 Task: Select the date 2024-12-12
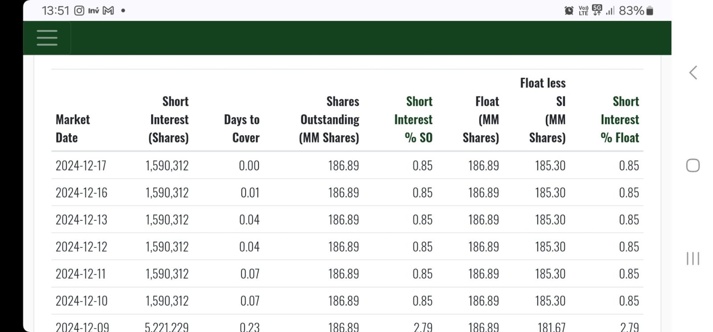coord(82,247)
